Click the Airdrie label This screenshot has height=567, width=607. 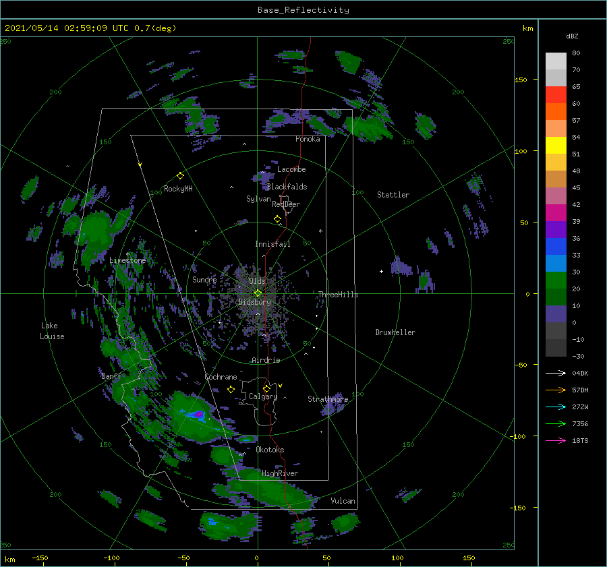(266, 360)
